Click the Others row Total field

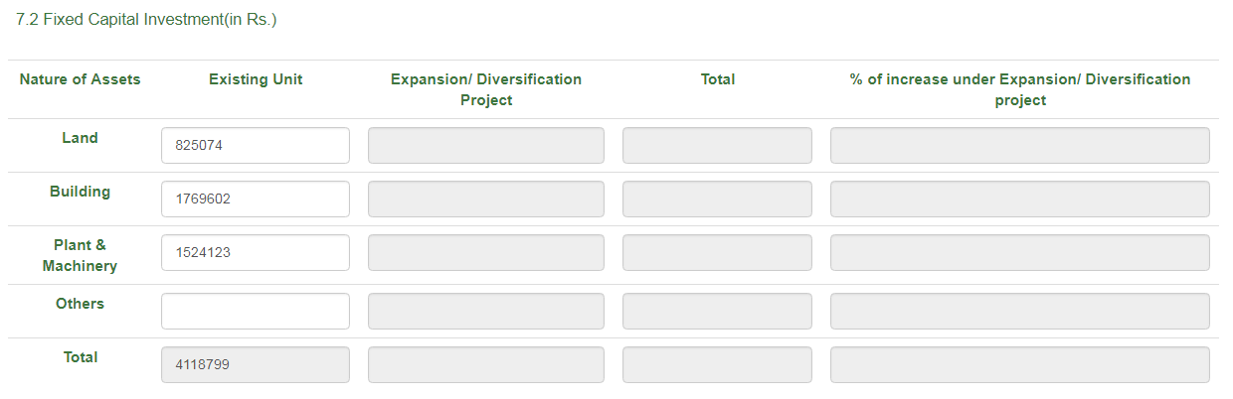pos(717,311)
